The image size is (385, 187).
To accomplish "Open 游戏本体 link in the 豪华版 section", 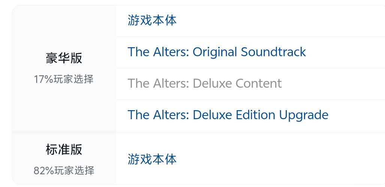I will (x=152, y=20).
